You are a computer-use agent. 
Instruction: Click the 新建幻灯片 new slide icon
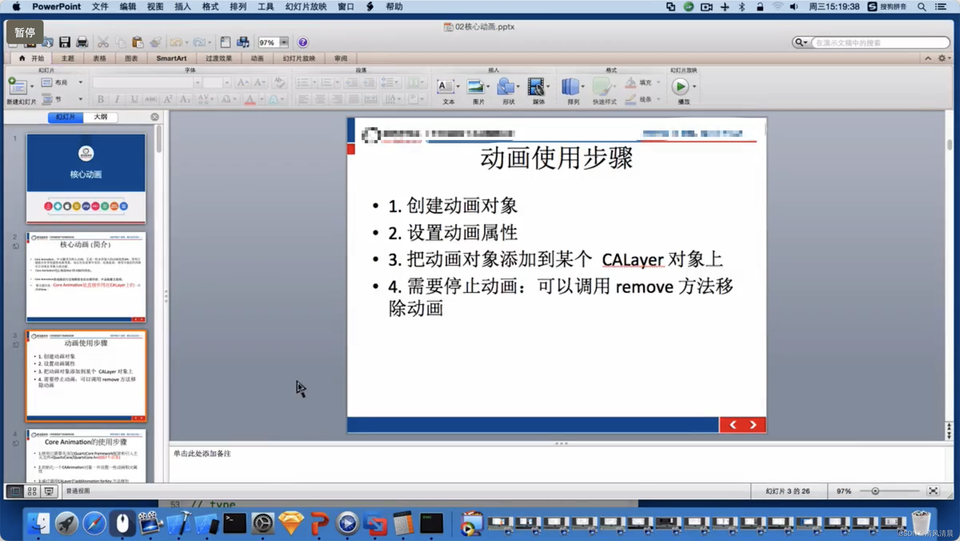click(x=18, y=86)
